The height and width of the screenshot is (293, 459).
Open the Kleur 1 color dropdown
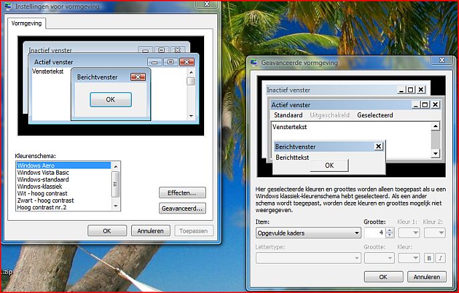(x=409, y=233)
